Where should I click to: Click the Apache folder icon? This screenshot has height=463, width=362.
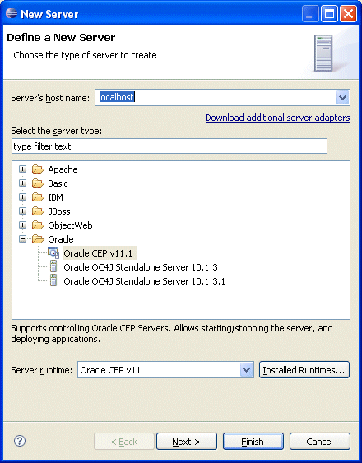38,169
